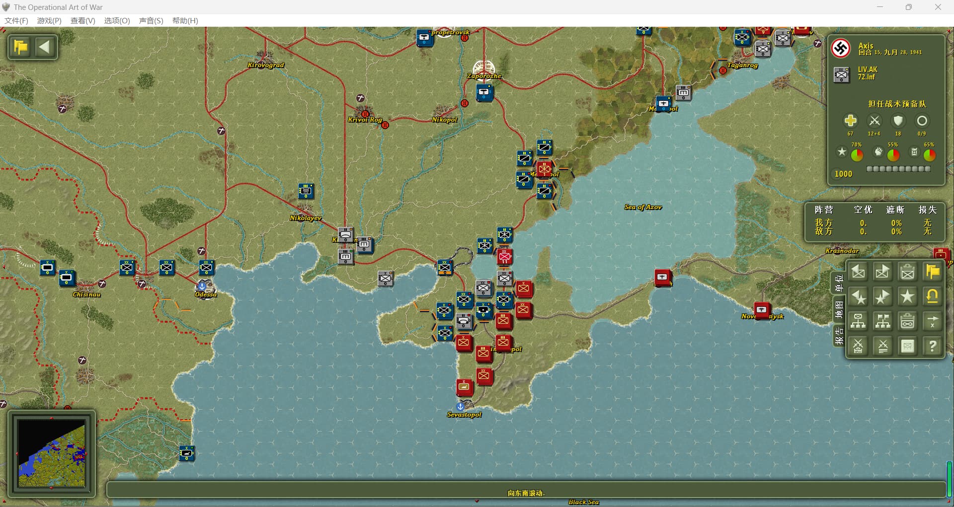This screenshot has height=507, width=954.
Task: Click the clipboard icon with infinity symbol
Action: tap(907, 321)
